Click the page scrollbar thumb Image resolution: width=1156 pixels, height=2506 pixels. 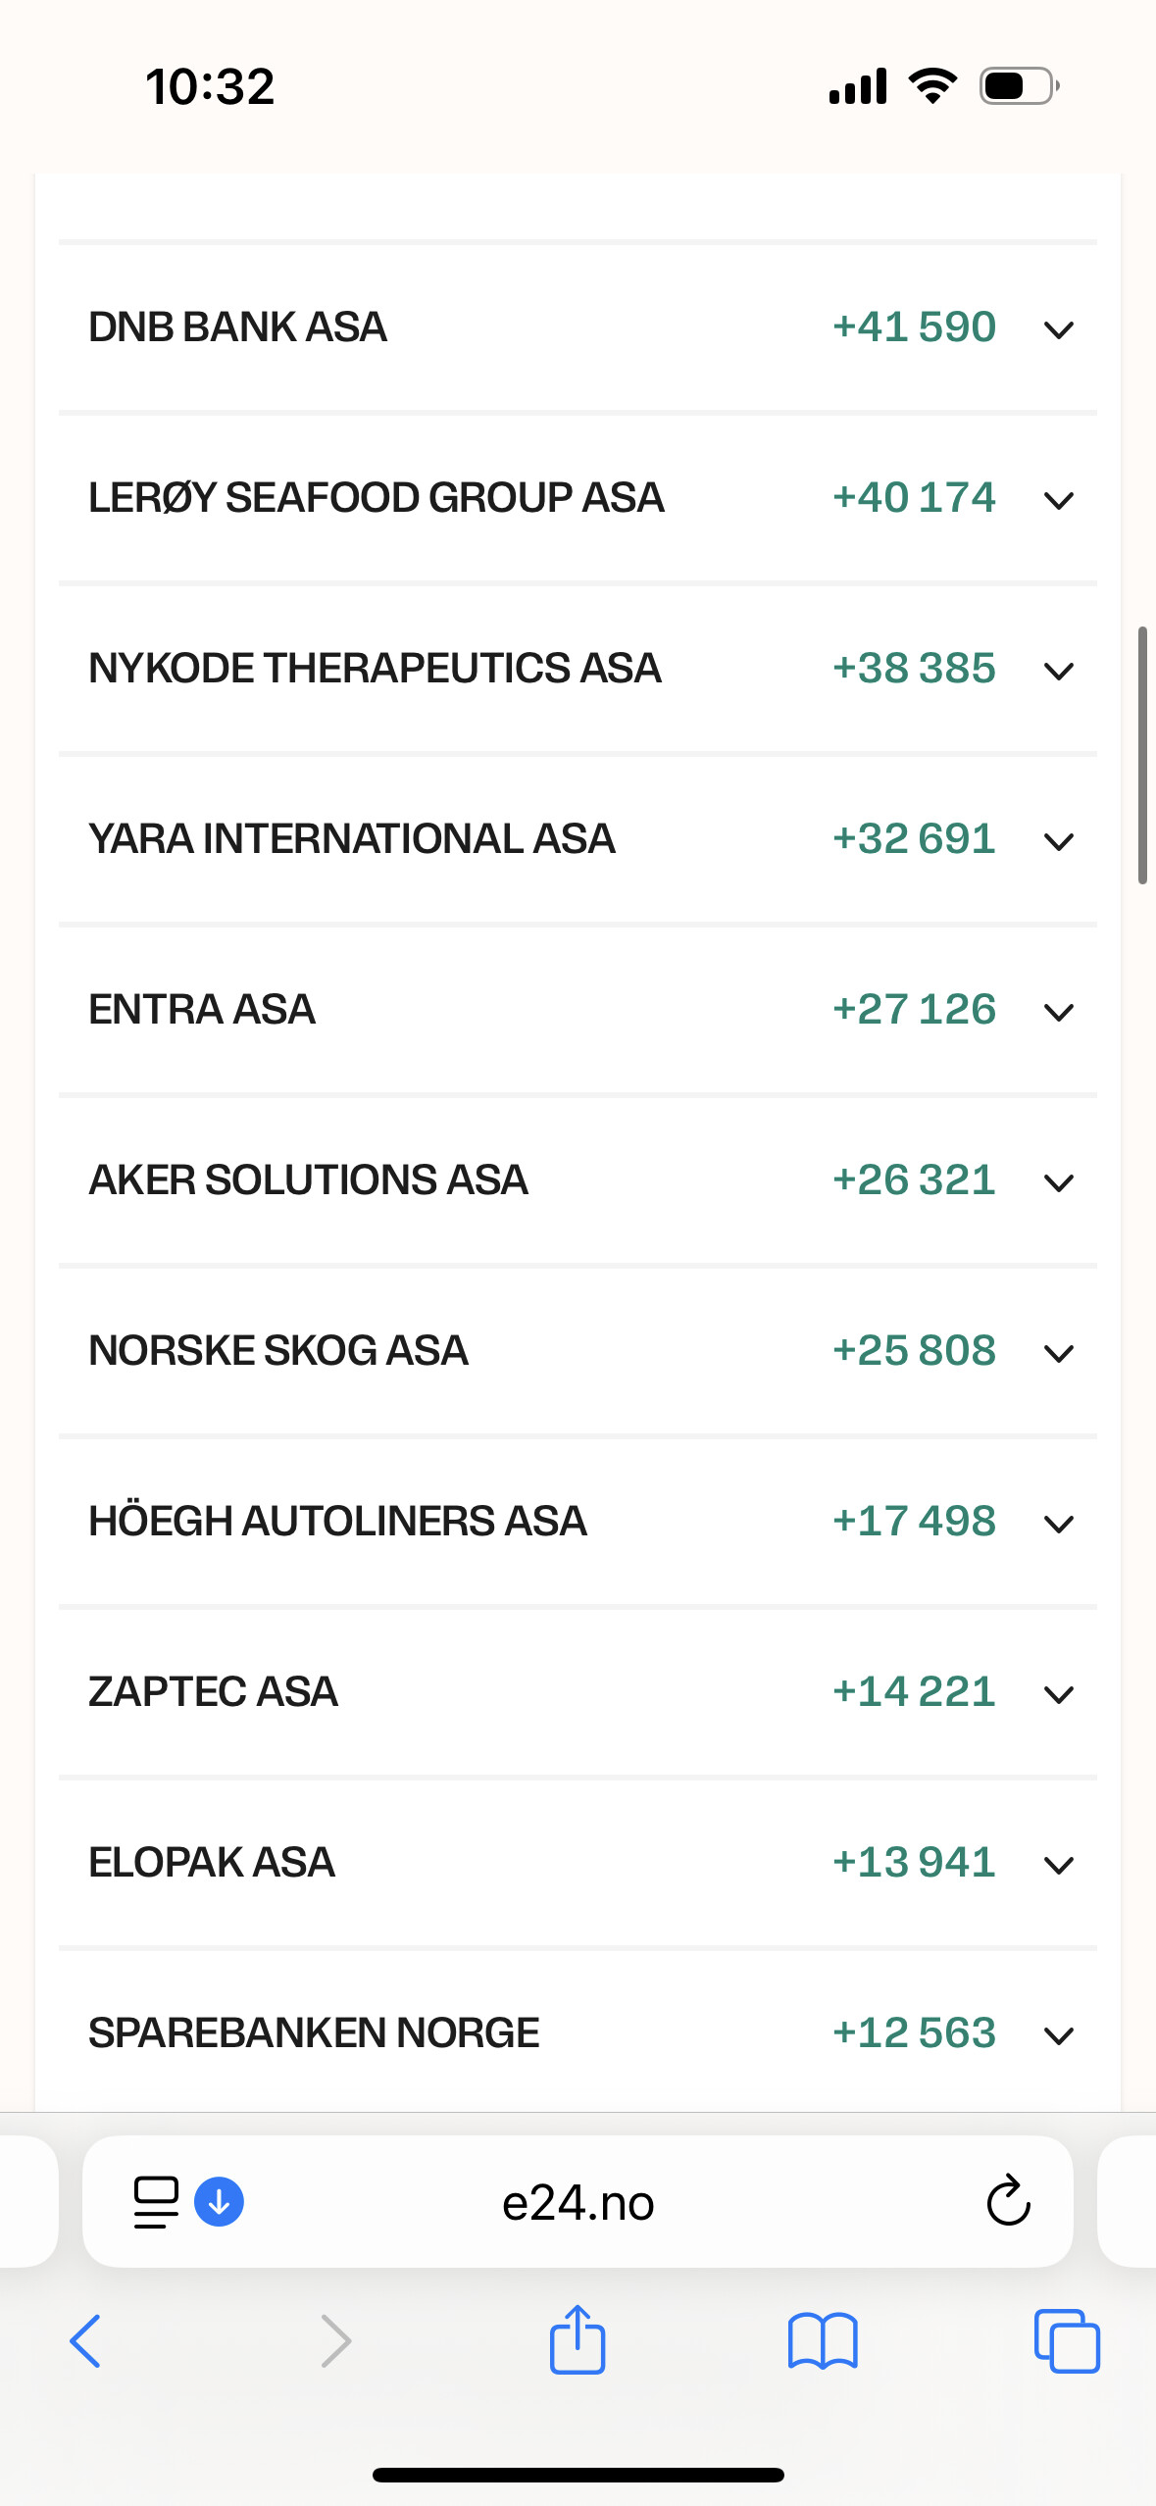tap(1142, 755)
